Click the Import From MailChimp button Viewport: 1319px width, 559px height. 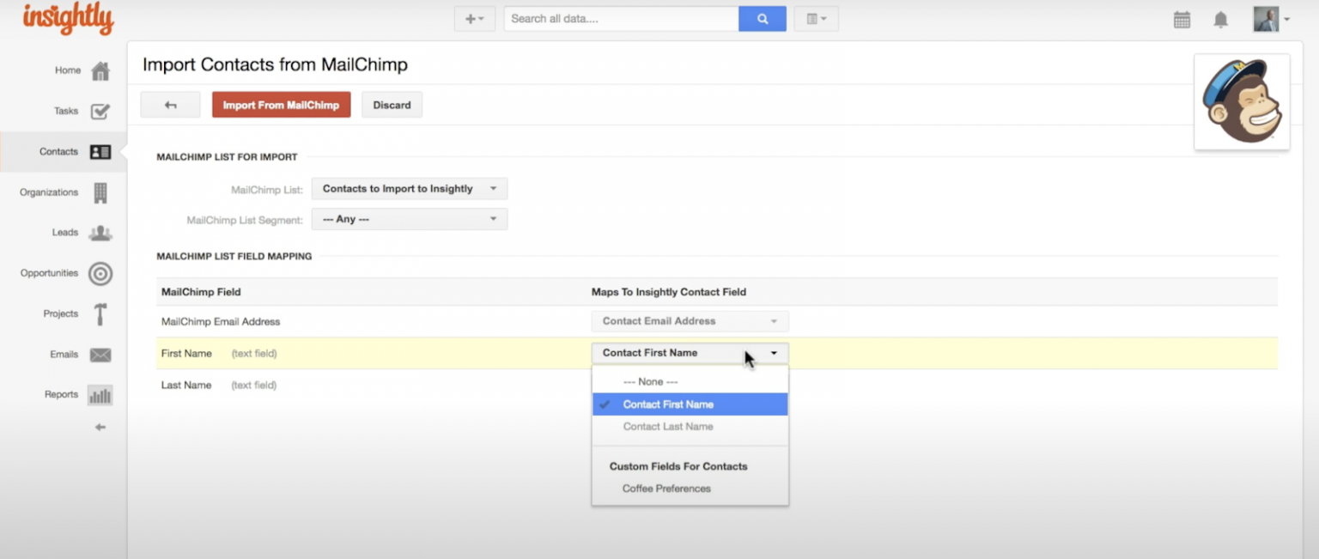[x=281, y=104]
